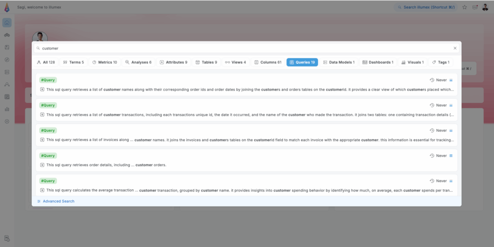
Task: Show the Columns 61 results tab
Action: [x=268, y=62]
